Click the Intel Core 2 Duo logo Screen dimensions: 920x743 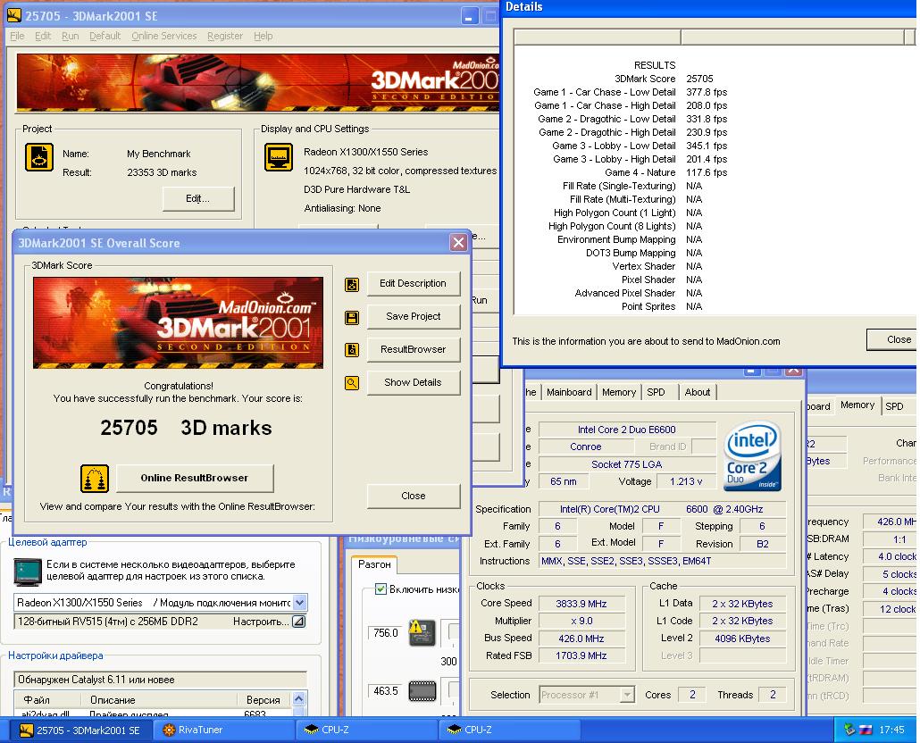(753, 456)
